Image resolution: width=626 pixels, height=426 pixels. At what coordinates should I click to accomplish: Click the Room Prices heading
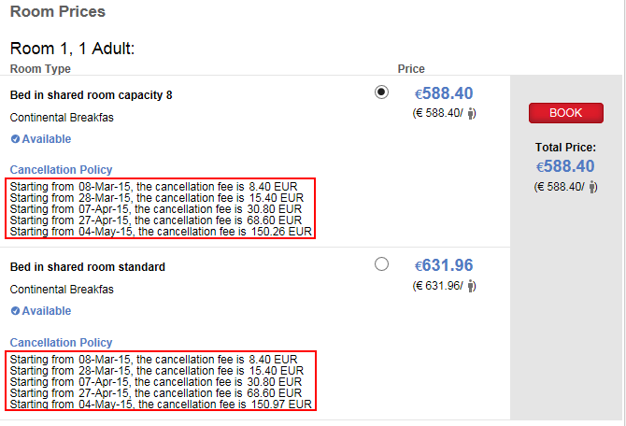[x=58, y=11]
